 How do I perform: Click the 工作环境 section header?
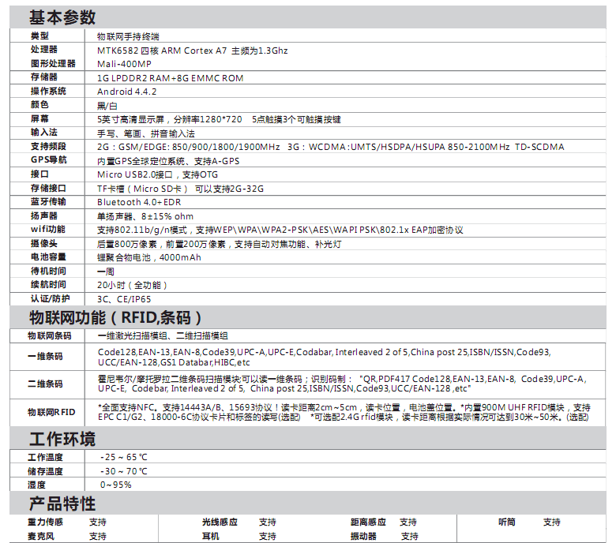(62, 439)
